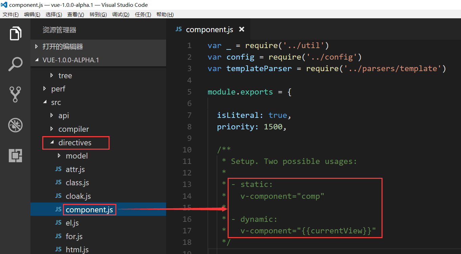Click the JS icon beside el.js
The height and width of the screenshot is (254, 461).
coord(59,223)
